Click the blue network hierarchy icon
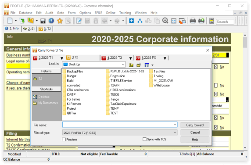Screen dimensions: 251x165 pos(140,21)
